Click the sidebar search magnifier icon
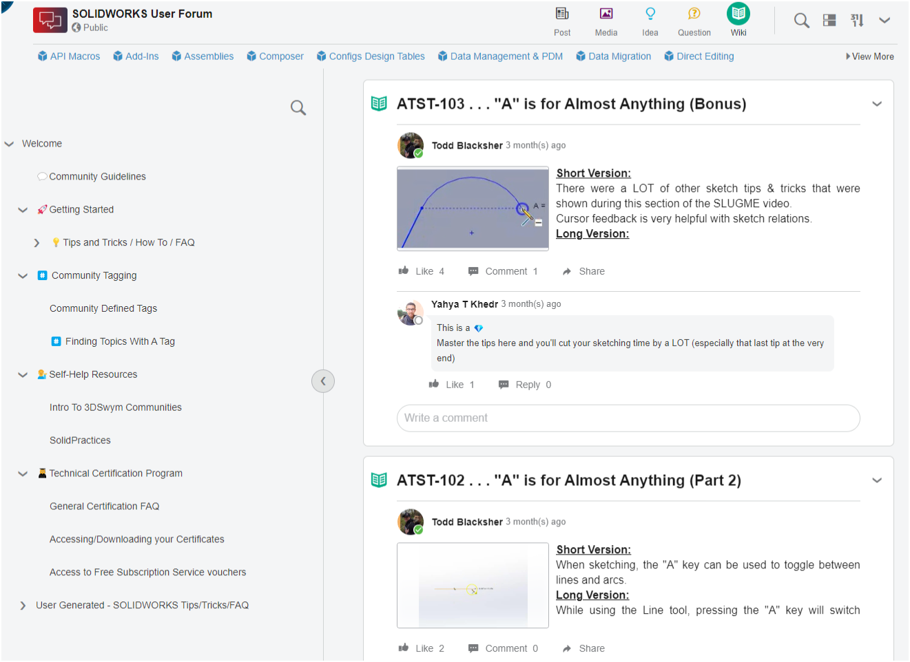This screenshot has height=662, width=910. (298, 107)
